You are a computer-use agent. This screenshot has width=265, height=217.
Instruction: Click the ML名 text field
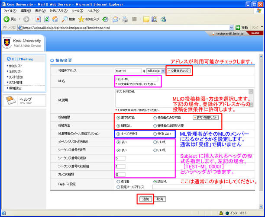tap(136, 80)
